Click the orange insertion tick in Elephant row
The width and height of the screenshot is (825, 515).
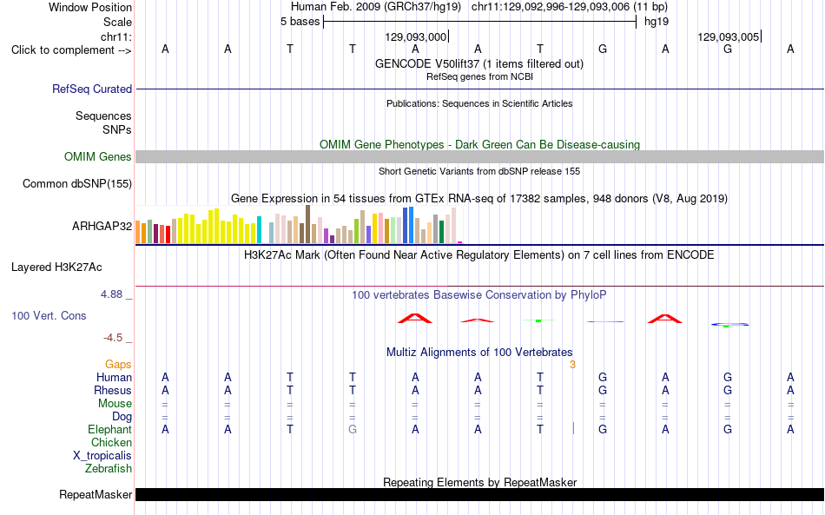click(x=573, y=428)
